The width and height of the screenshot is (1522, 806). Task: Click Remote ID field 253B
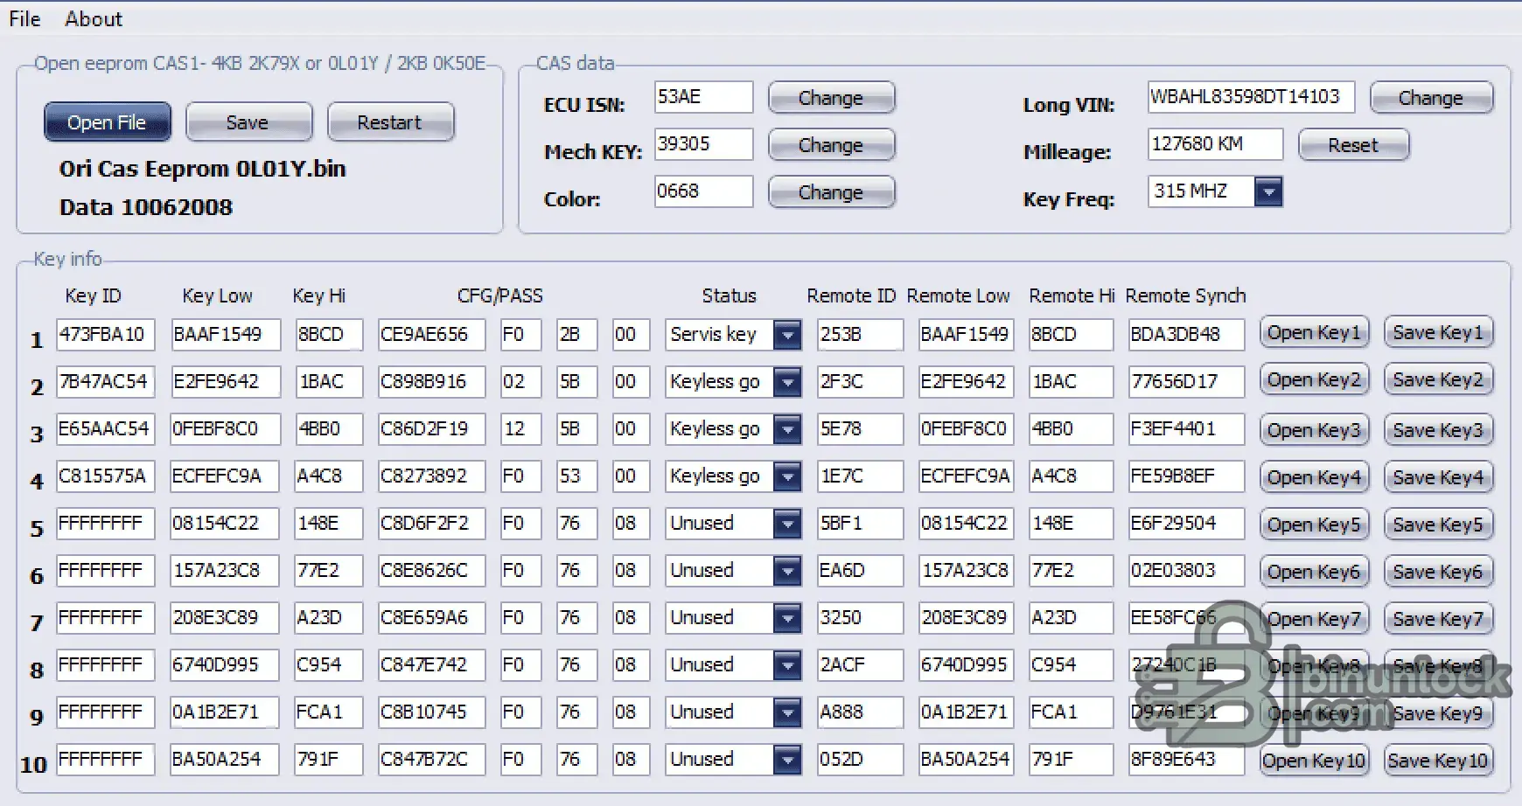(x=860, y=335)
